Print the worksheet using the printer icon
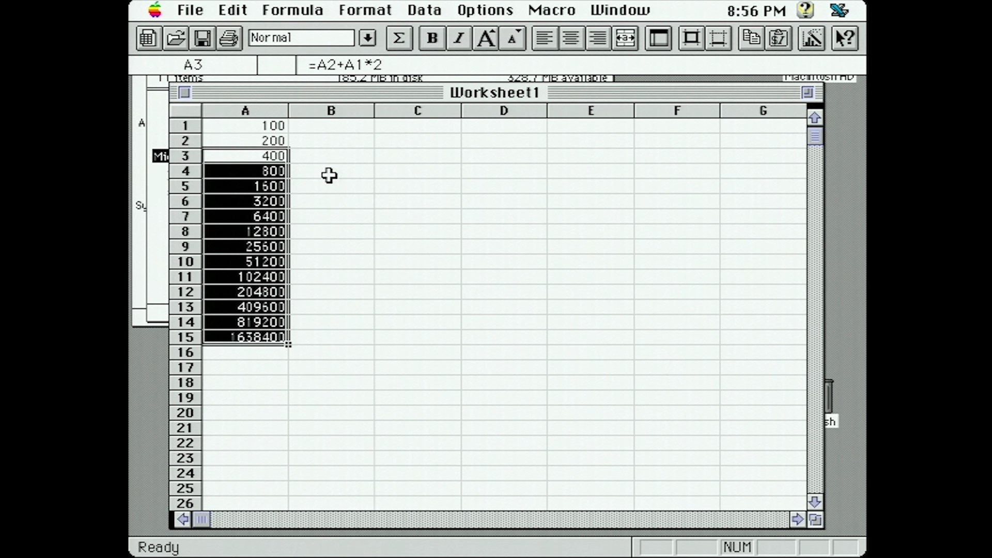Image resolution: width=992 pixels, height=558 pixels. [229, 38]
